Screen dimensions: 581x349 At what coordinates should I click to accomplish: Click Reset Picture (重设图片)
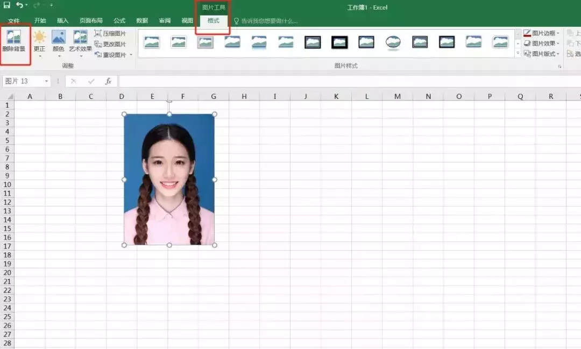(110, 55)
